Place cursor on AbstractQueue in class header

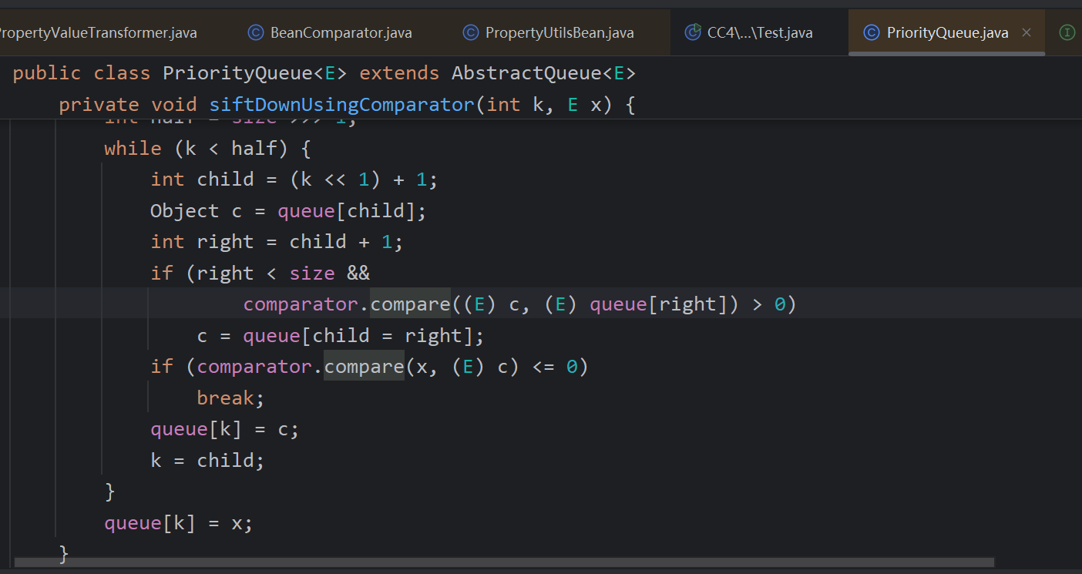(x=526, y=73)
